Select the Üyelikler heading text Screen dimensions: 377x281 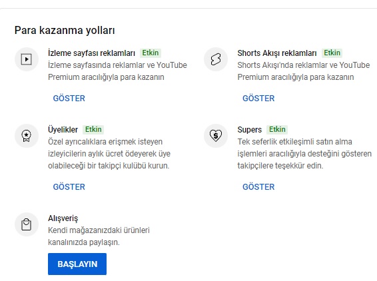click(63, 130)
